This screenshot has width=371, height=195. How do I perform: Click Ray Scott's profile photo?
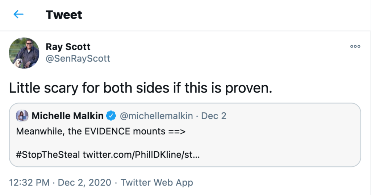(x=24, y=53)
